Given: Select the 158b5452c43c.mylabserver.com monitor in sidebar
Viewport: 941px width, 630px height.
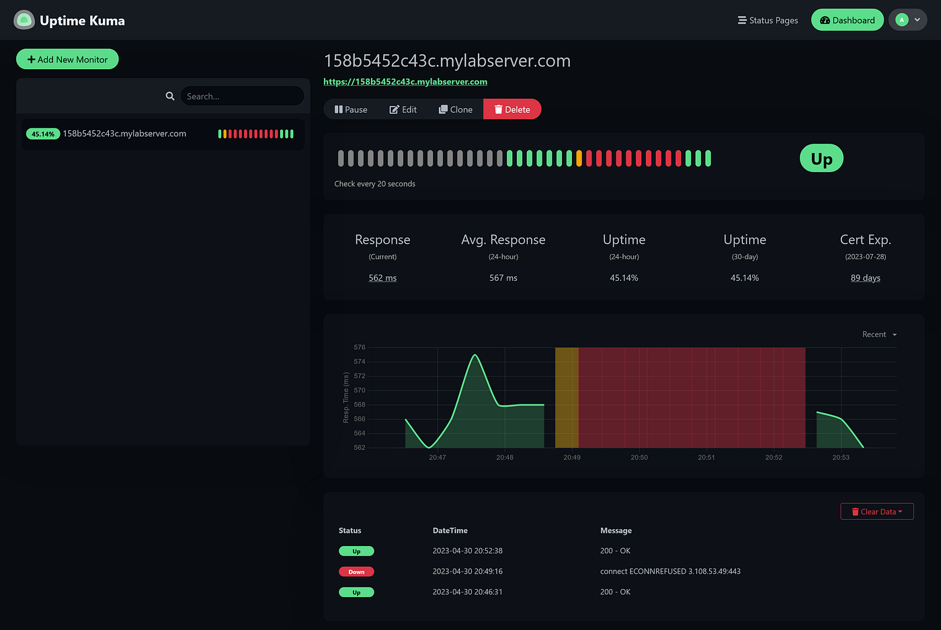Looking at the screenshot, I should click(163, 134).
